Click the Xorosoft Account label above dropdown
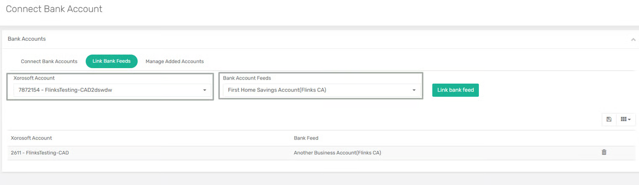Screen dimensions: 639x185 (34, 78)
